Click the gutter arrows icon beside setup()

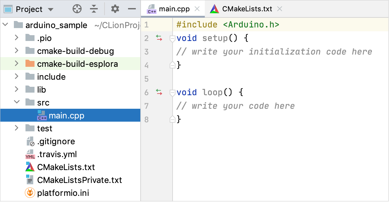pos(159,38)
